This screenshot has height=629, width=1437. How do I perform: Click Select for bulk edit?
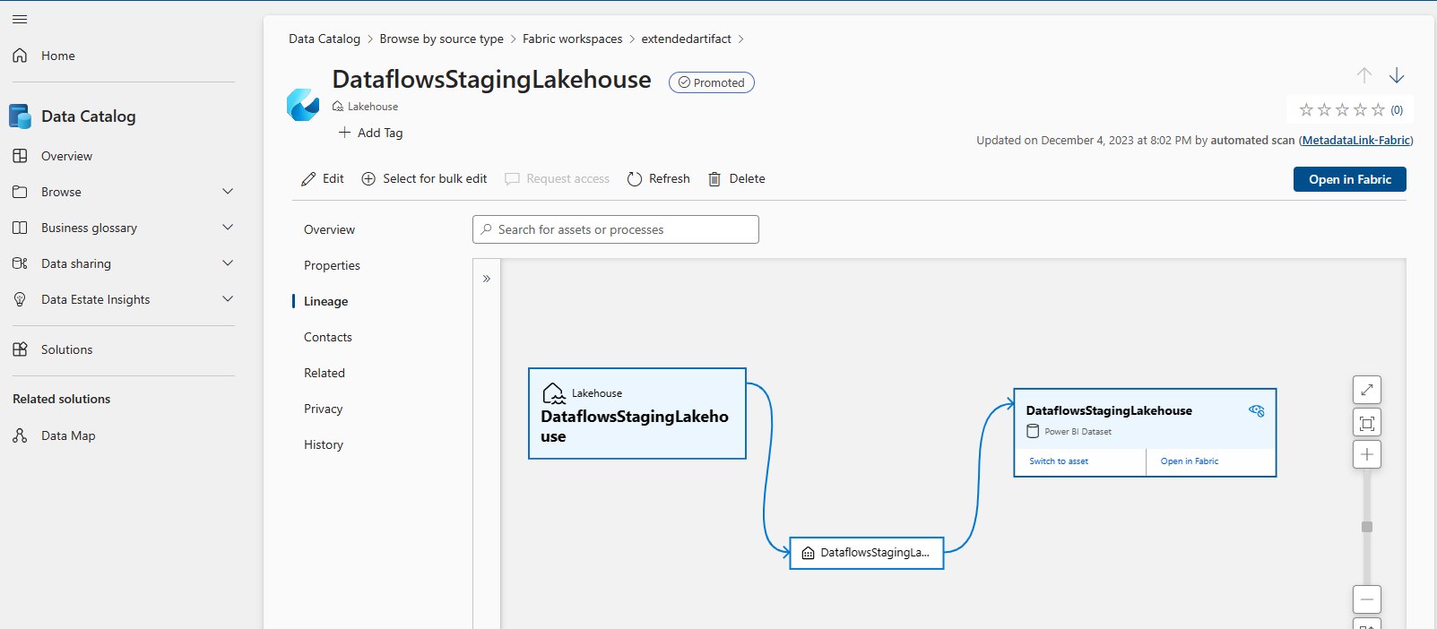click(x=424, y=178)
